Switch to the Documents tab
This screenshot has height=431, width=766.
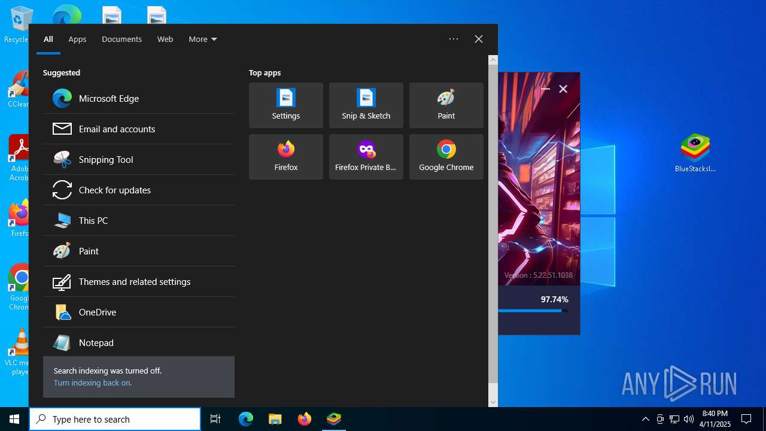pos(121,39)
